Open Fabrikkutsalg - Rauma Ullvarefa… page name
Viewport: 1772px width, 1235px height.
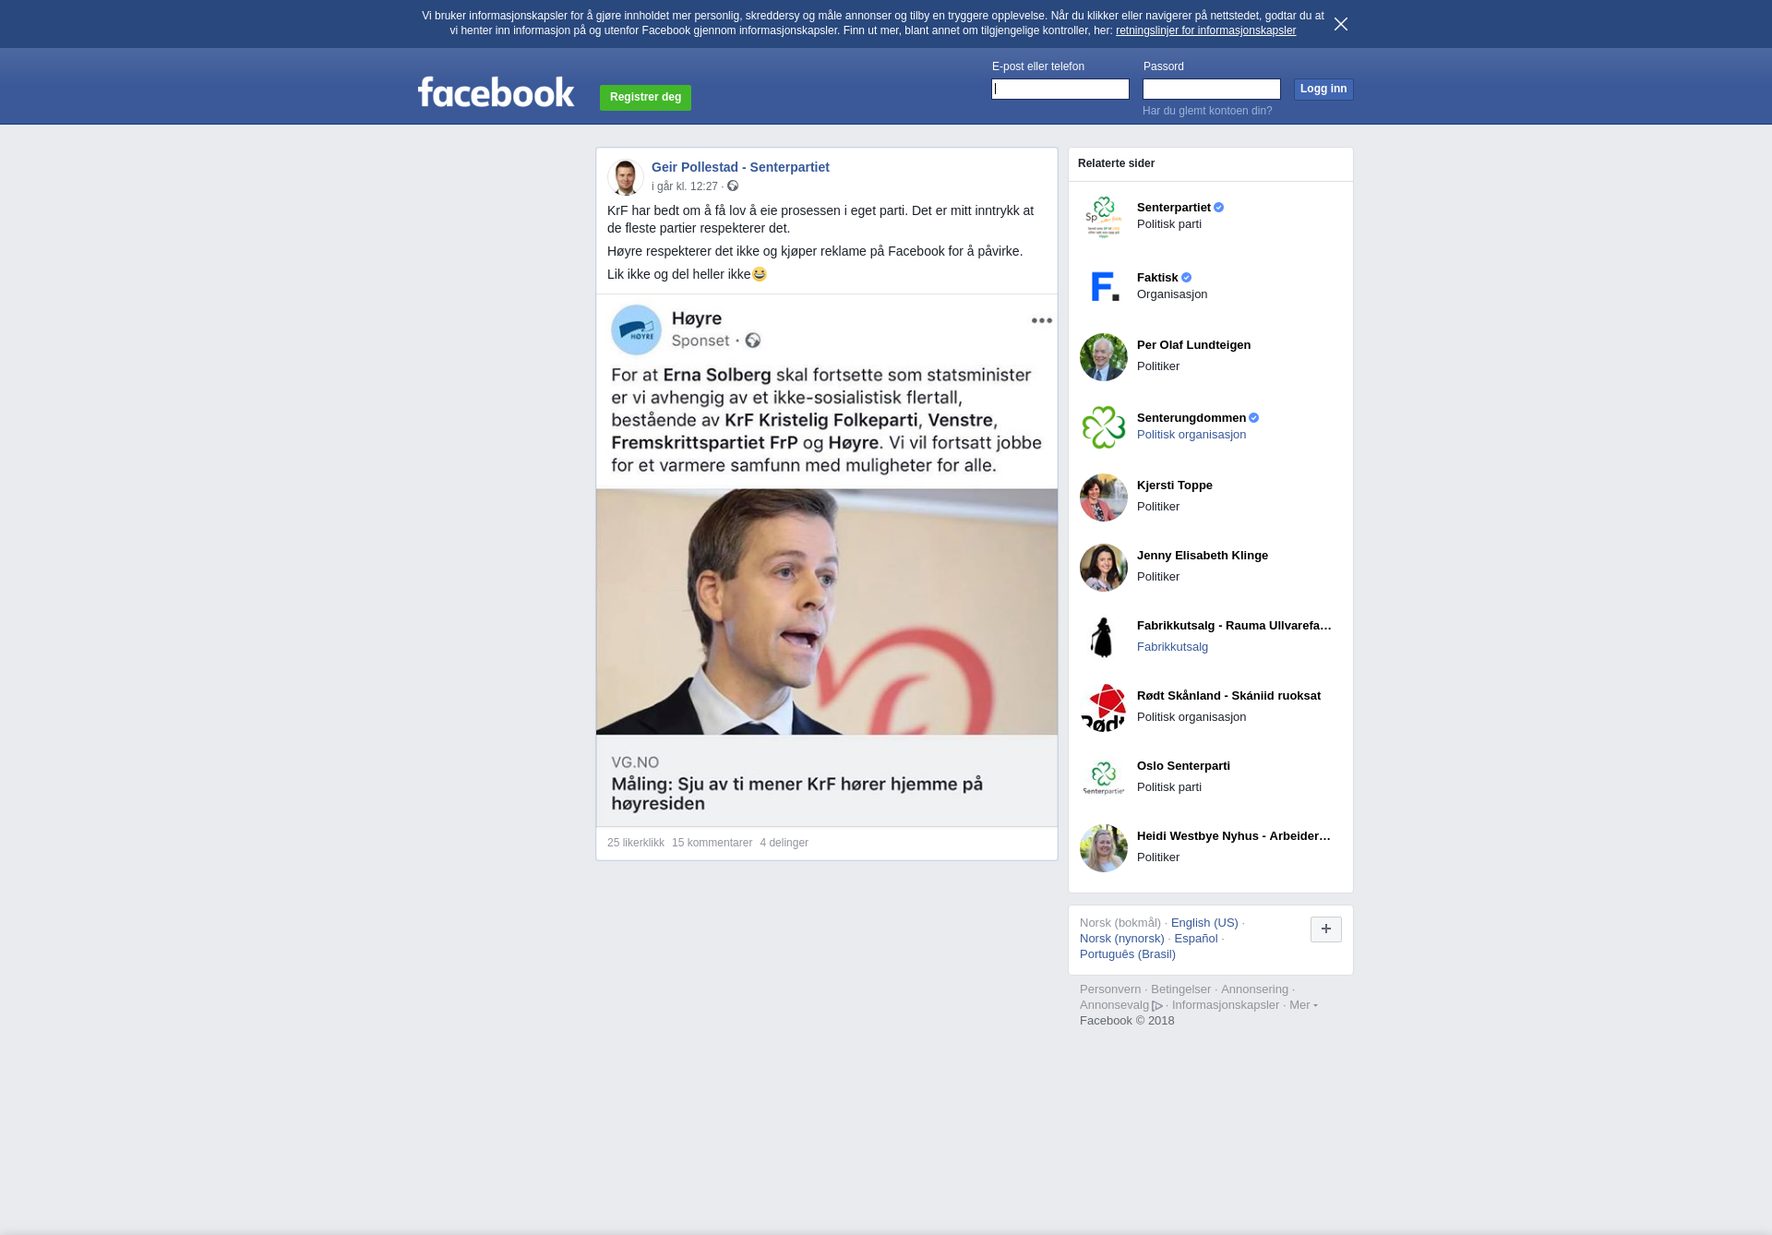pos(1234,626)
